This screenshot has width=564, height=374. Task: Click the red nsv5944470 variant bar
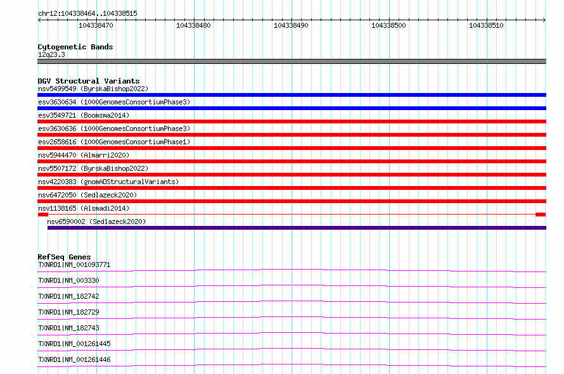[x=292, y=161]
